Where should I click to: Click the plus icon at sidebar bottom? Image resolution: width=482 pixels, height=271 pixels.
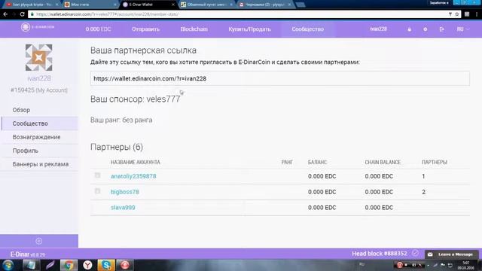[38, 241]
